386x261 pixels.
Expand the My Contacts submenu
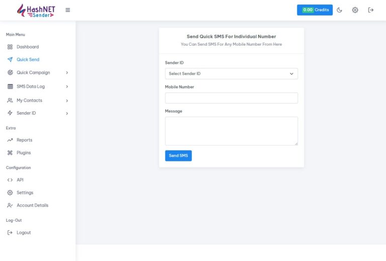(38, 101)
